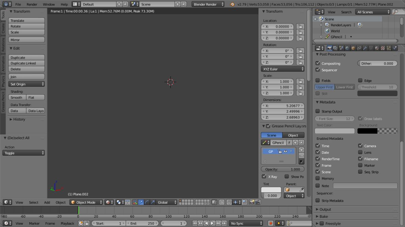Switch to the Create tab in tool shelf
Viewport: 405px width, 227px height.
(x=3, y=28)
